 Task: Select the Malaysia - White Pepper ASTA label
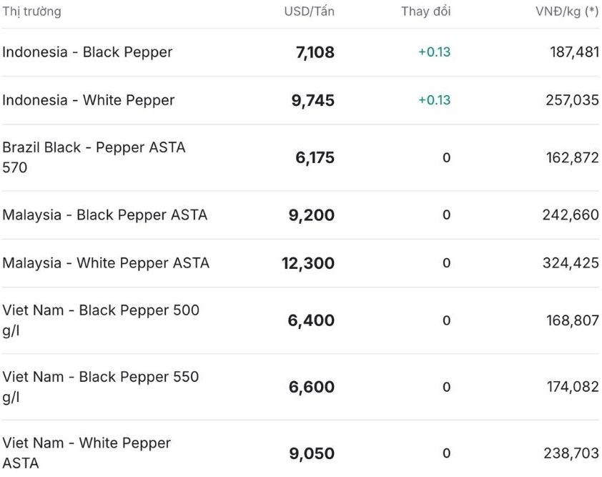pos(106,263)
